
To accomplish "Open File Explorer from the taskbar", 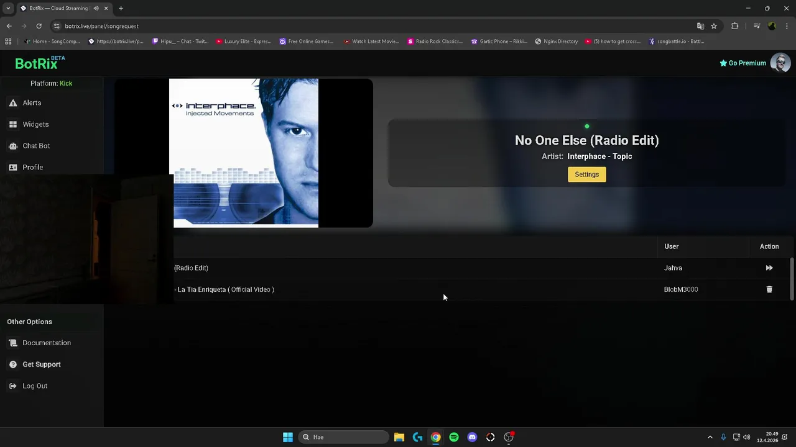I will pyautogui.click(x=399, y=437).
